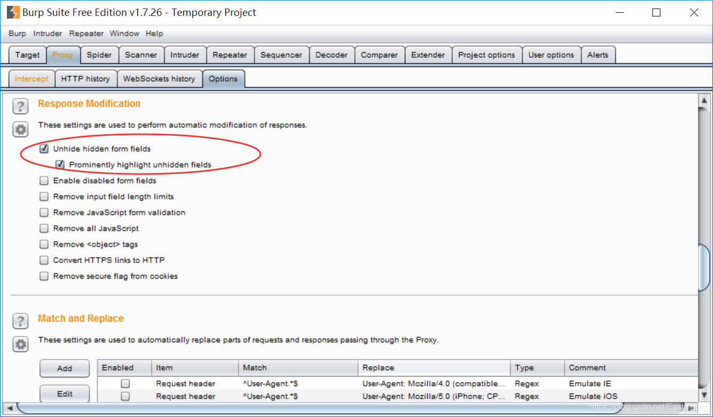Open gear options for Match and Replace

(20, 344)
